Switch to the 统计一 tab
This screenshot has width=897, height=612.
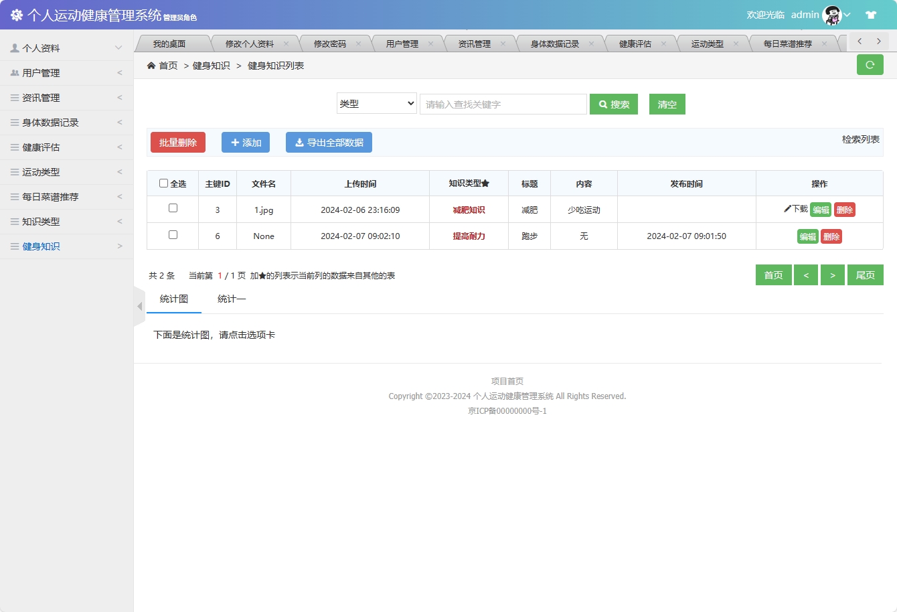point(231,298)
